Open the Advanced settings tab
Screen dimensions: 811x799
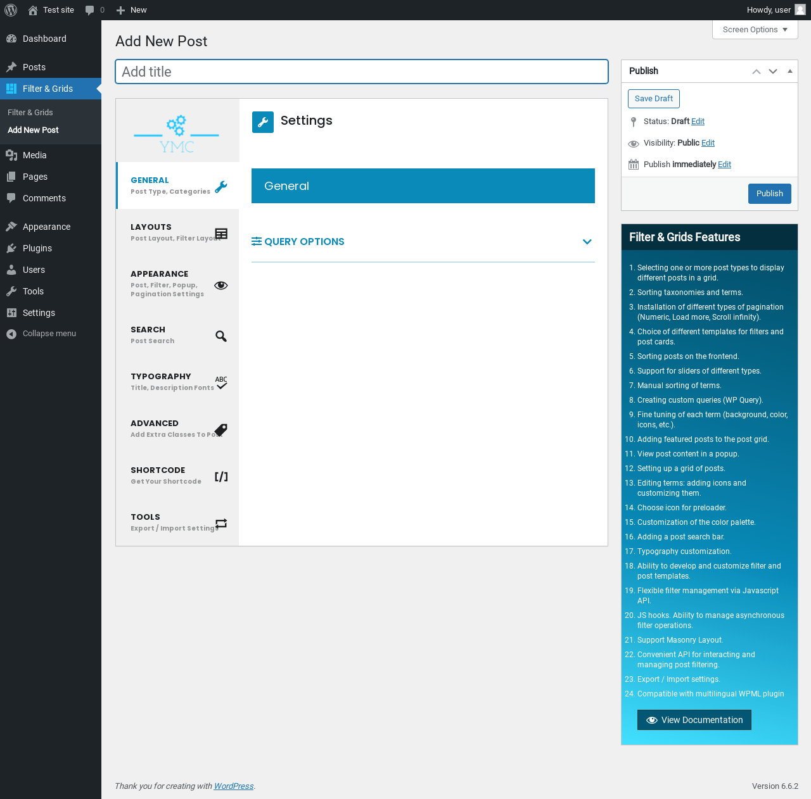click(x=177, y=429)
